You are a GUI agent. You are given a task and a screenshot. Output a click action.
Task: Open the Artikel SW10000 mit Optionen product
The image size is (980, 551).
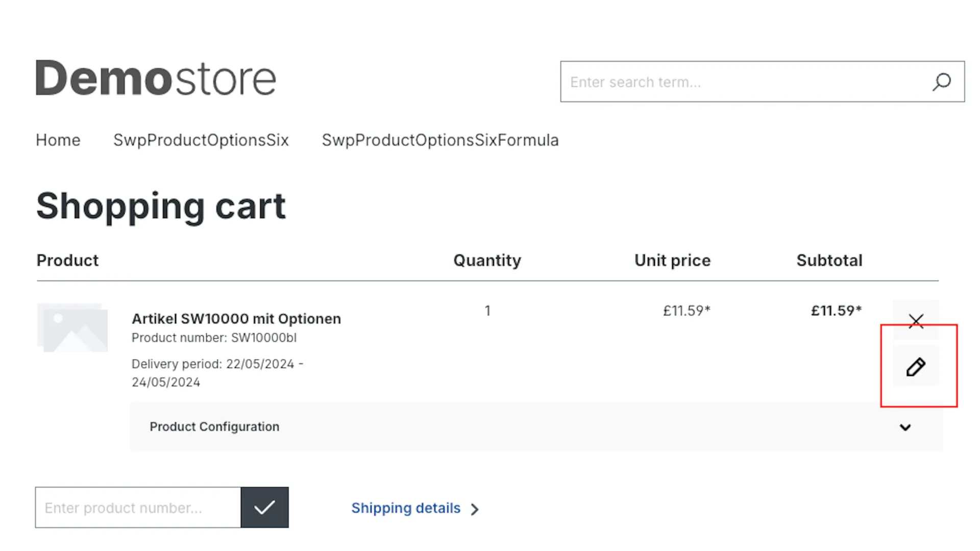point(236,319)
